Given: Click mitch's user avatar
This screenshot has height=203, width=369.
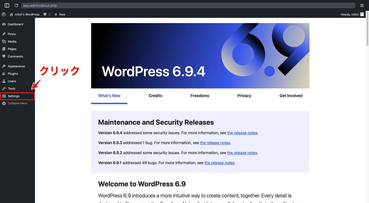Looking at the screenshot, I should 362,14.
